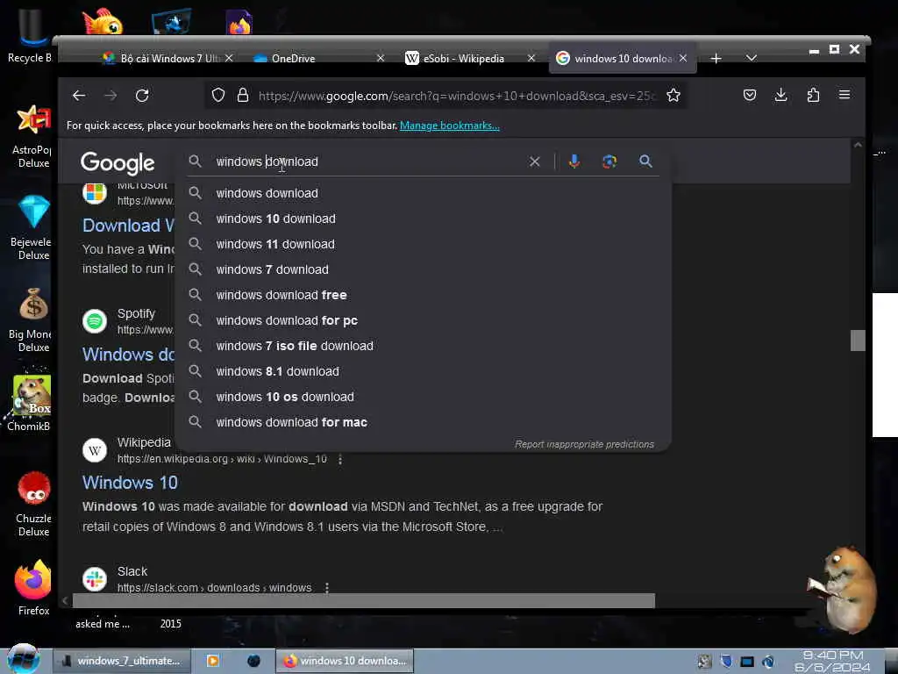The height and width of the screenshot is (674, 898).
Task: Choose suggestion "windows 11 download"
Action: coord(424,244)
